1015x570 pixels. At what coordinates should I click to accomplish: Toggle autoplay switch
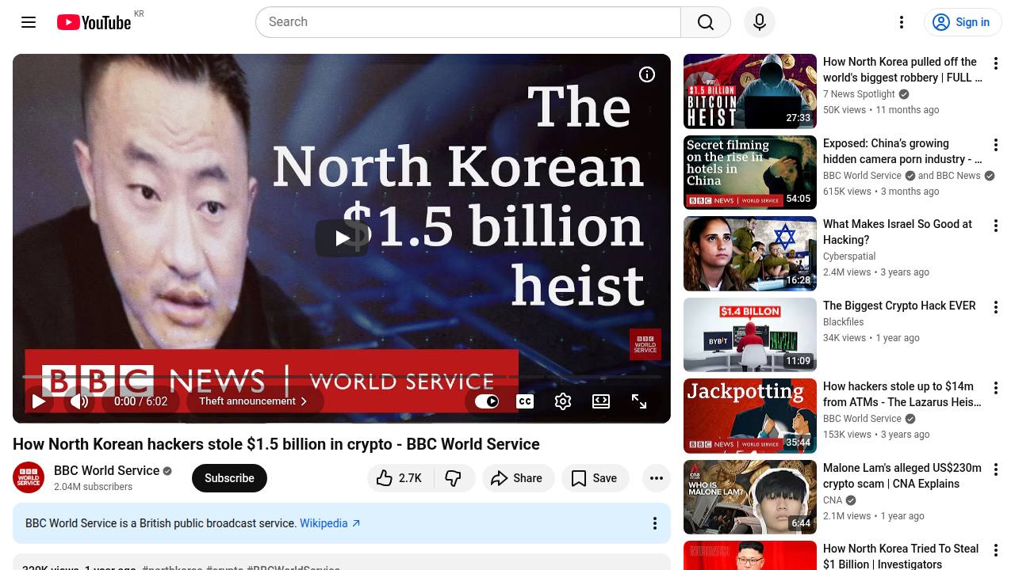click(486, 401)
